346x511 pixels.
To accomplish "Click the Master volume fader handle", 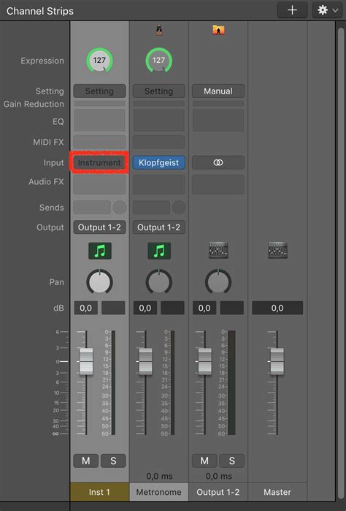I will tap(277, 361).
